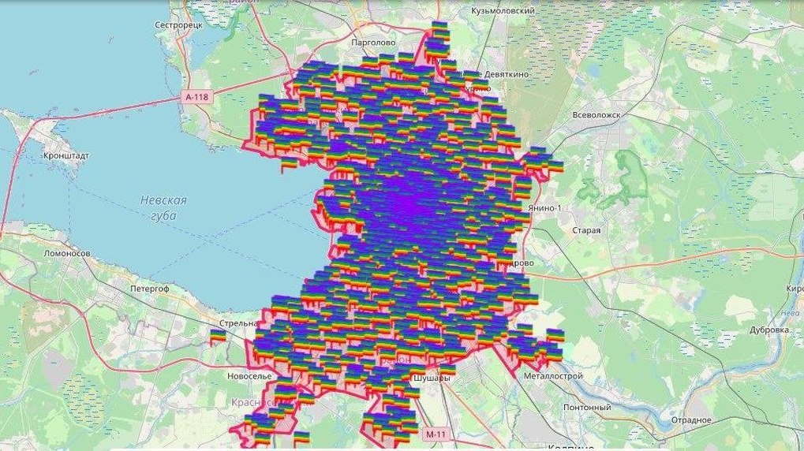Click the Ломоносов town label
Image resolution: width=804 pixels, height=451 pixels.
(67, 253)
